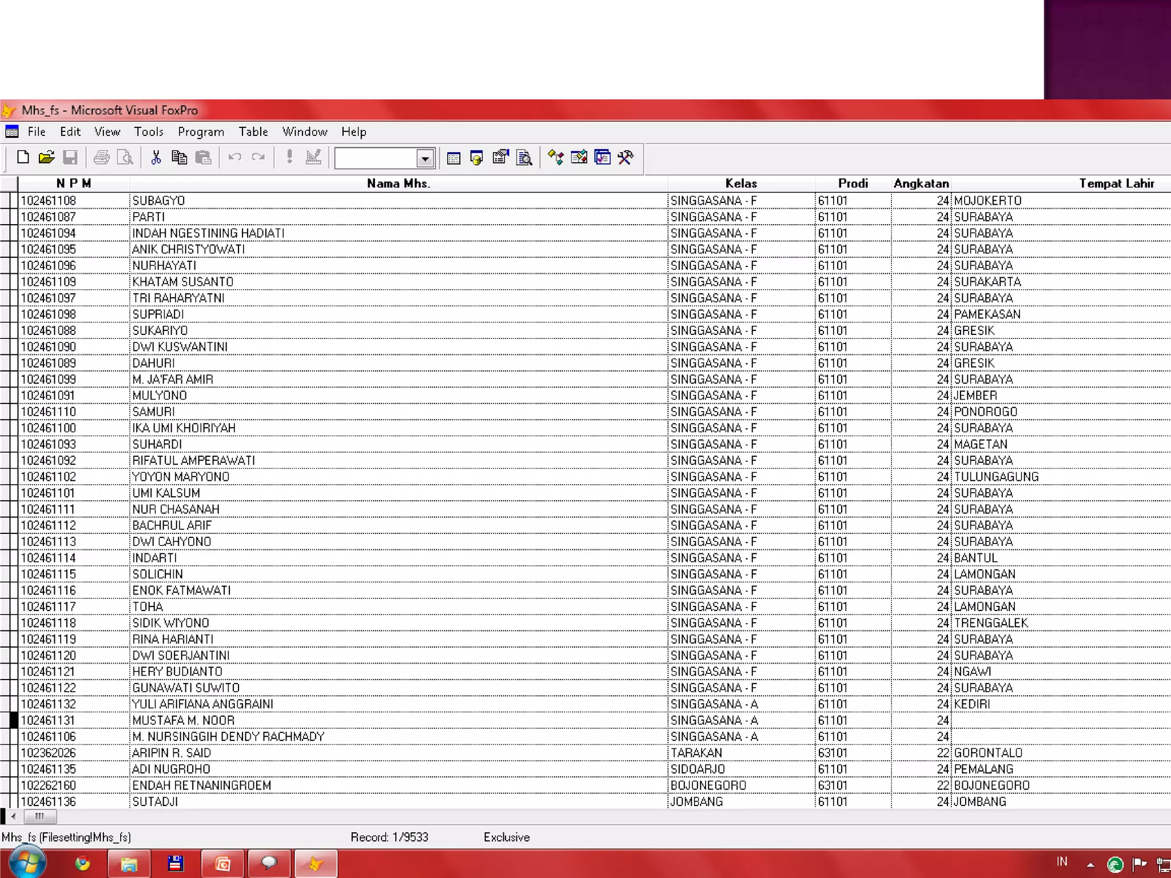Viewport: 1171px width, 878px height.
Task: Open the Command Window toolbar icon
Action: 453,158
